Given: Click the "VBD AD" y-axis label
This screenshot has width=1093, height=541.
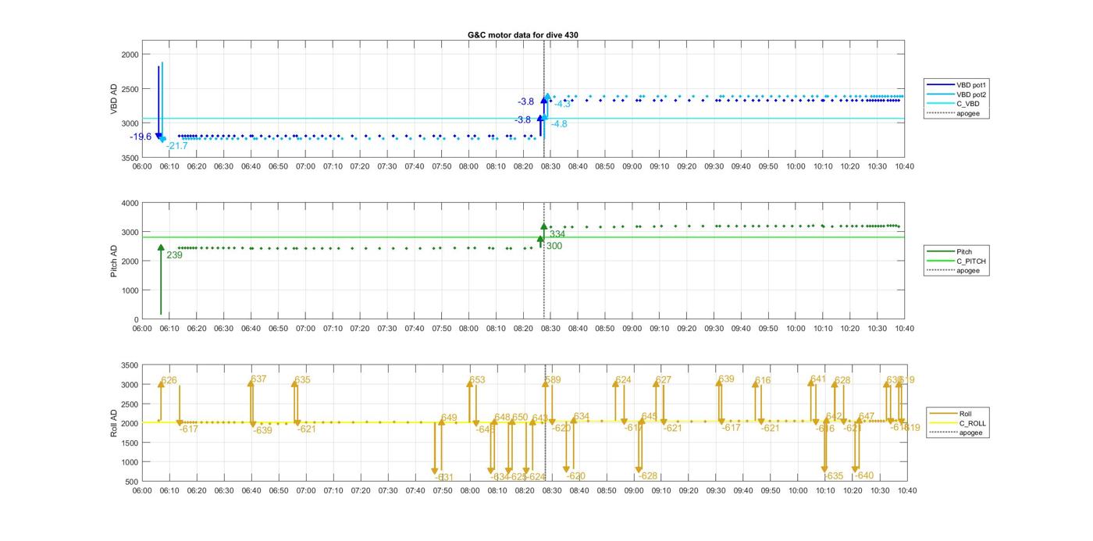Looking at the screenshot, I should (114, 100).
